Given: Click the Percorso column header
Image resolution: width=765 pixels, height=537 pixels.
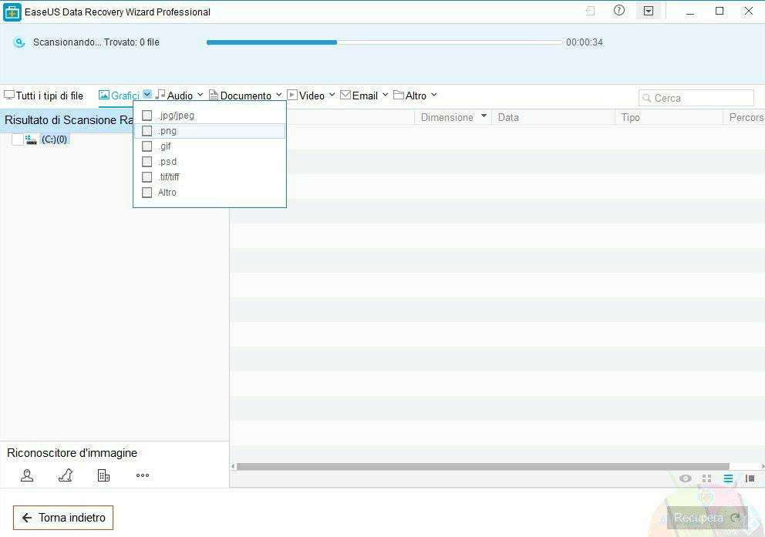Looking at the screenshot, I should (746, 117).
